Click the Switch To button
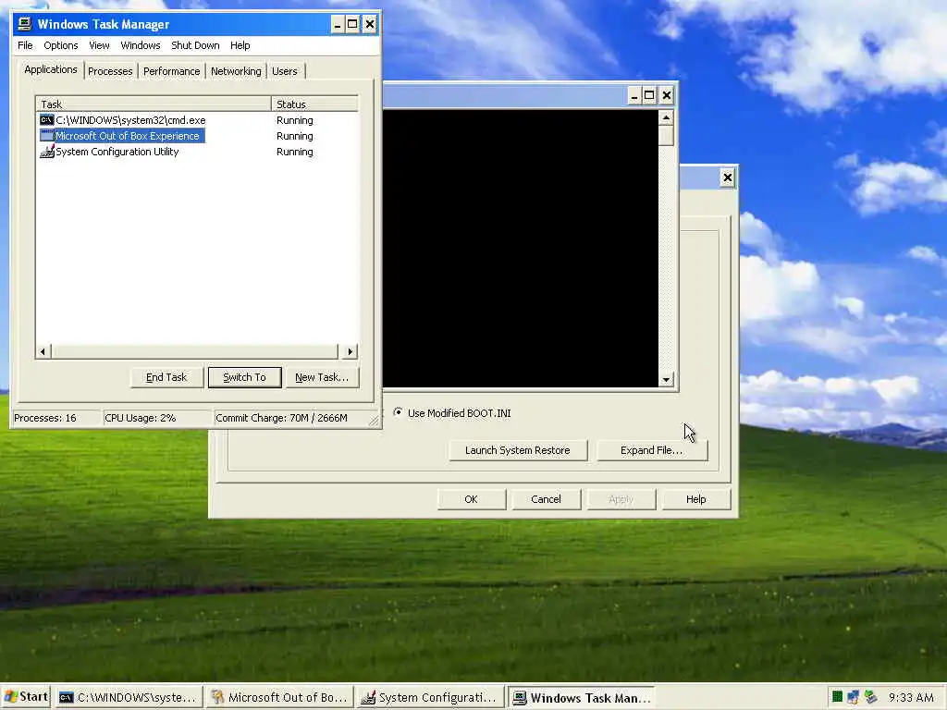This screenshot has height=710, width=947. click(244, 377)
